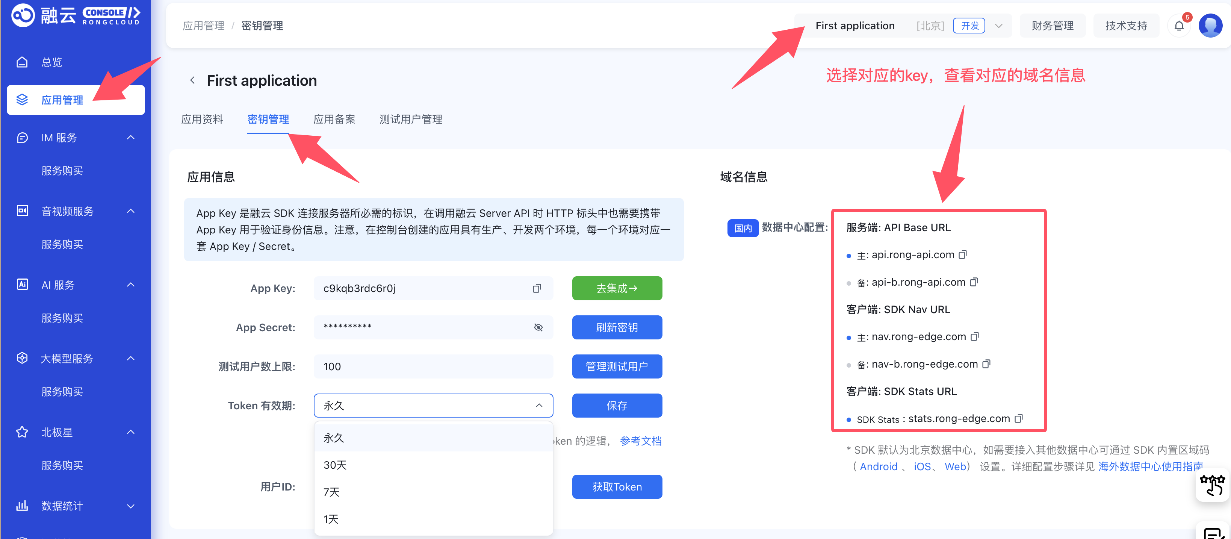Open the Android region code link
This screenshot has width=1231, height=539.
pos(878,466)
